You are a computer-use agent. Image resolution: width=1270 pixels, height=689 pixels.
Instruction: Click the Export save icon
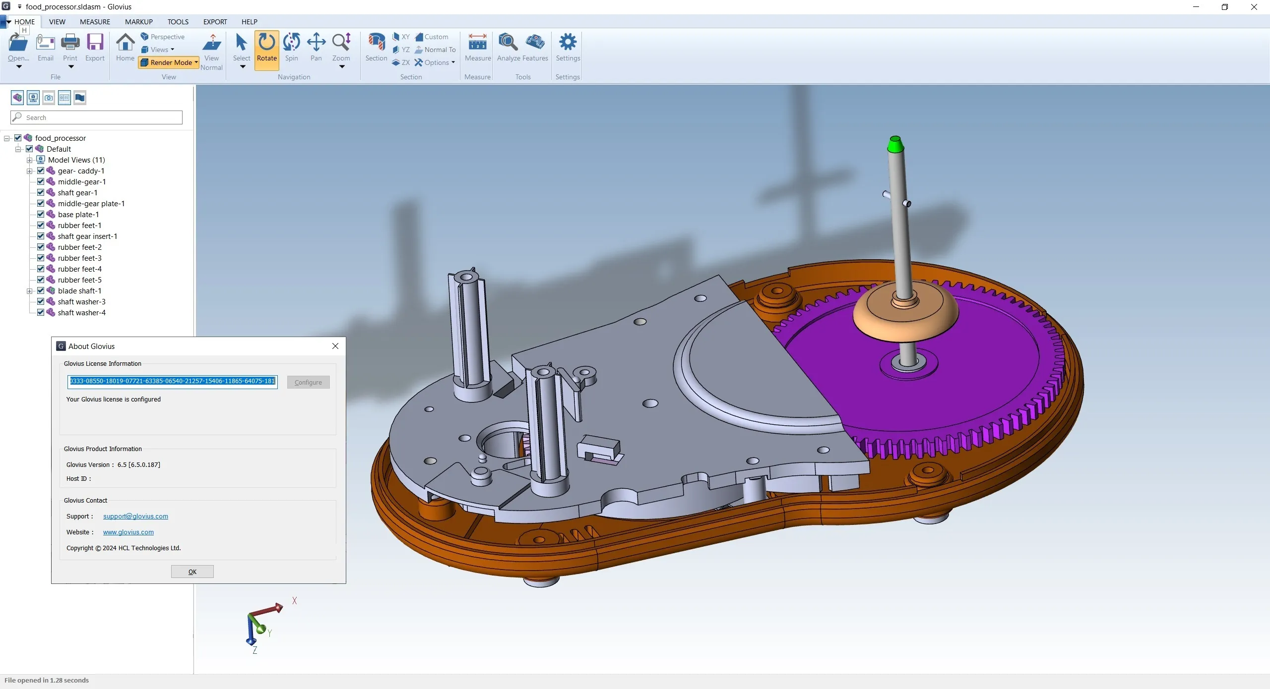pos(95,43)
